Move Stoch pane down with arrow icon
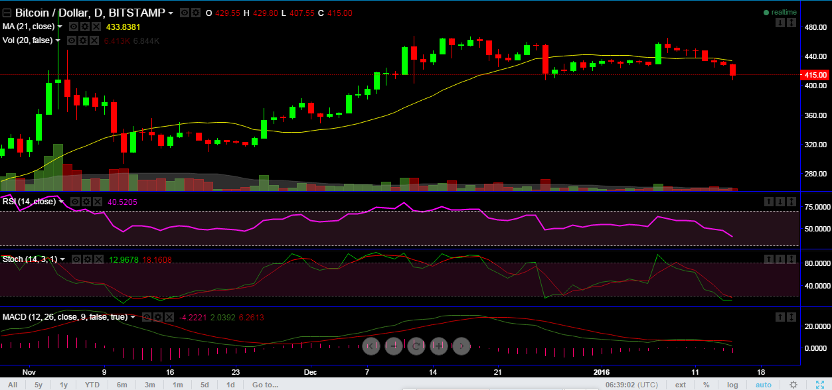The image size is (832, 390). point(781,259)
